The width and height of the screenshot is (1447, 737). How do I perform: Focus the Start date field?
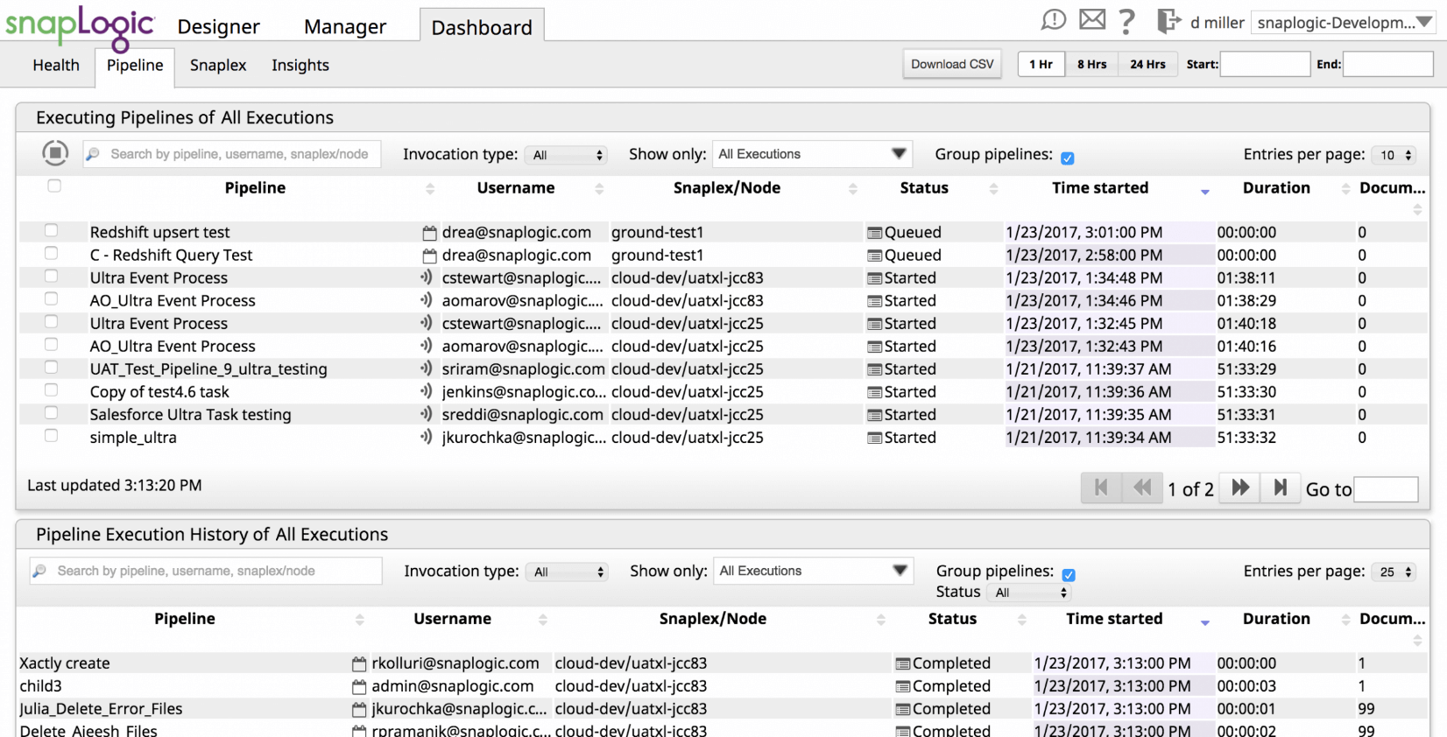[1265, 64]
